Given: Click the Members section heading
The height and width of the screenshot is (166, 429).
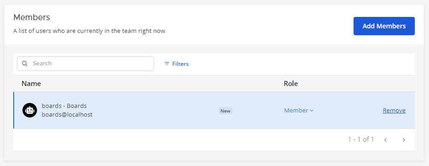Looking at the screenshot, I should 32,17.
